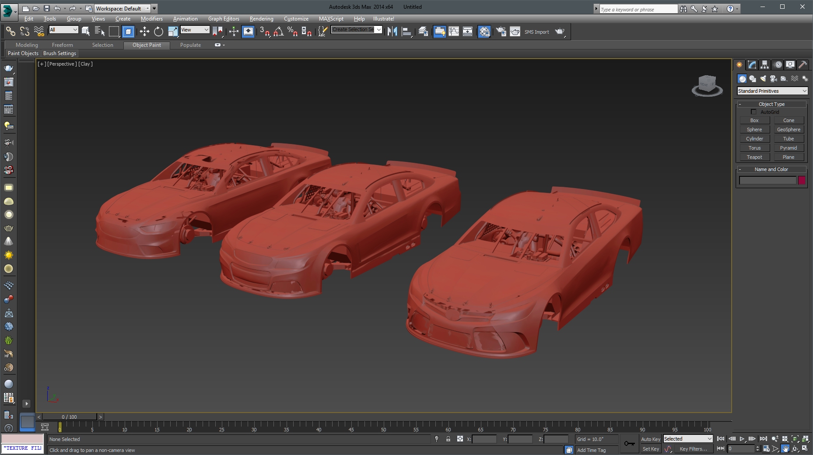Select the Select and Link tool
813x455 pixels.
[x=10, y=31]
